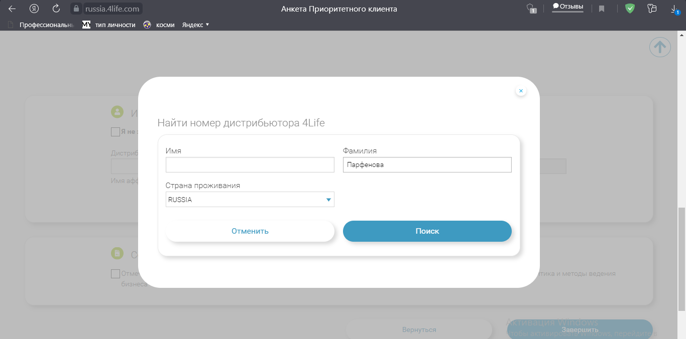Open the Yandex home button

[x=34, y=9]
